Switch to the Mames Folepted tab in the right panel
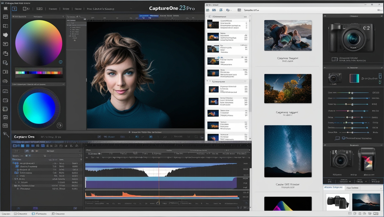Viewport: 384px width, 217px height. (x=333, y=188)
